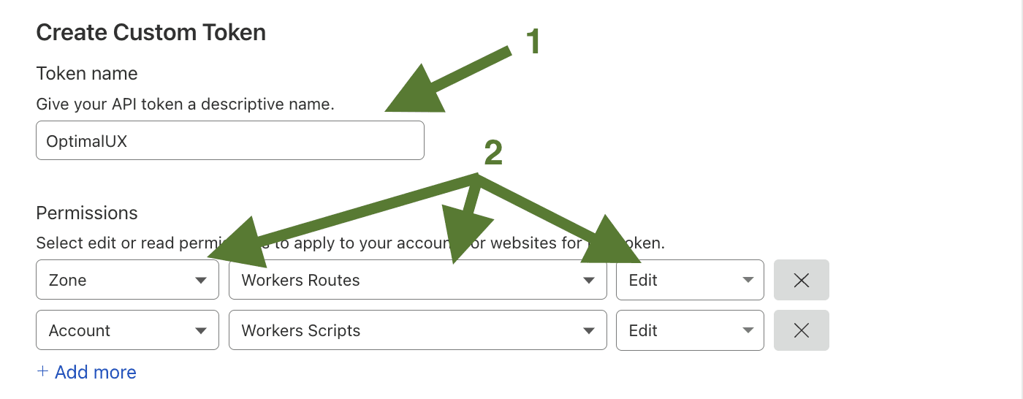1023x399 pixels.
Task: Open the Edit access dropdown for Workers Routes
Action: click(x=690, y=280)
